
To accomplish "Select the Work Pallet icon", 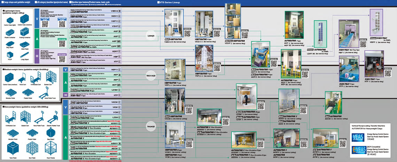I will click(25, 44).
